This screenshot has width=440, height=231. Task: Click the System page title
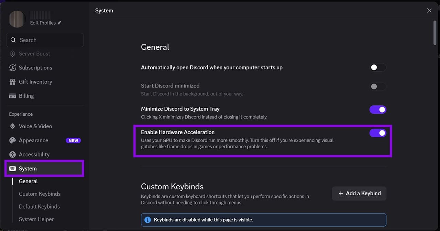(x=104, y=11)
